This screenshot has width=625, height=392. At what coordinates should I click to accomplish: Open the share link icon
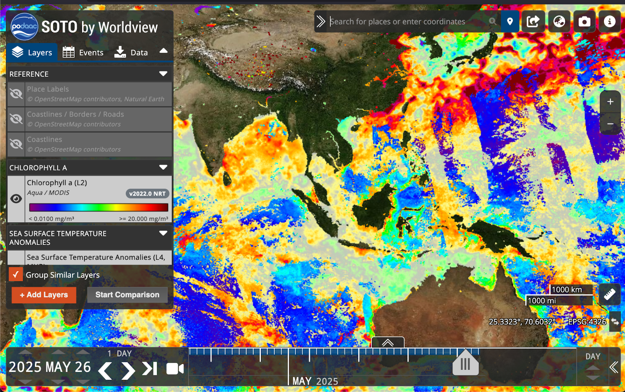tap(533, 21)
